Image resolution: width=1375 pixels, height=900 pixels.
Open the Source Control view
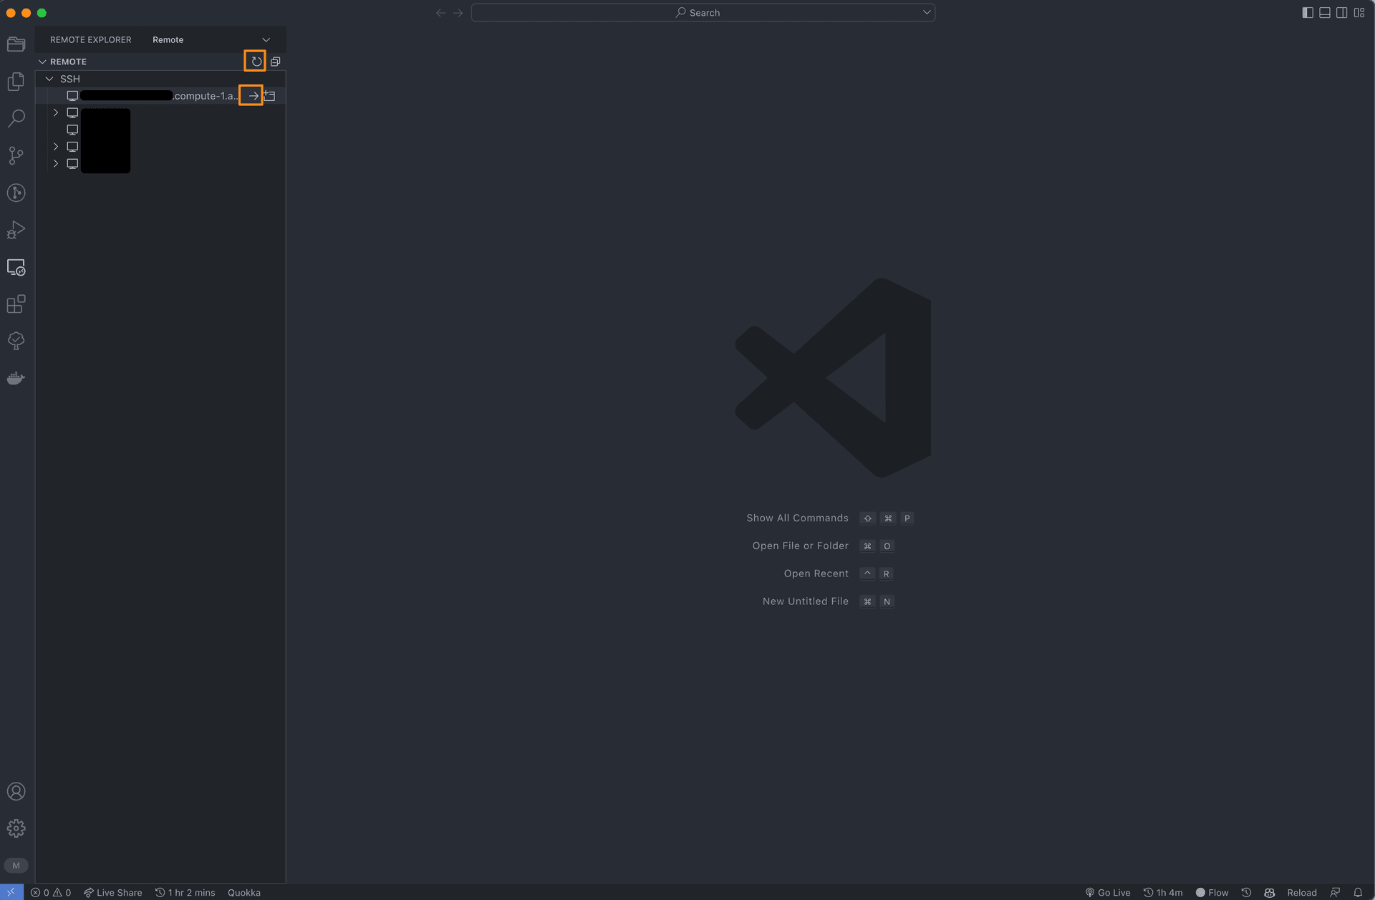pos(16,155)
